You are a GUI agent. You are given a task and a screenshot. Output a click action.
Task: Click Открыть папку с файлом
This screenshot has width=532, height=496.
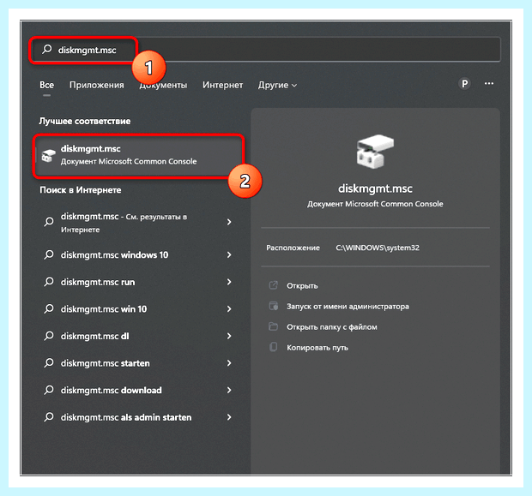click(332, 327)
